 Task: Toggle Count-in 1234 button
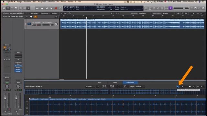pyautogui.click(x=167, y=8)
